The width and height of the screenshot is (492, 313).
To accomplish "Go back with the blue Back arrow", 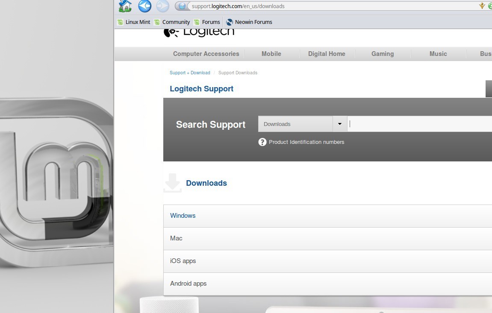I will [144, 6].
